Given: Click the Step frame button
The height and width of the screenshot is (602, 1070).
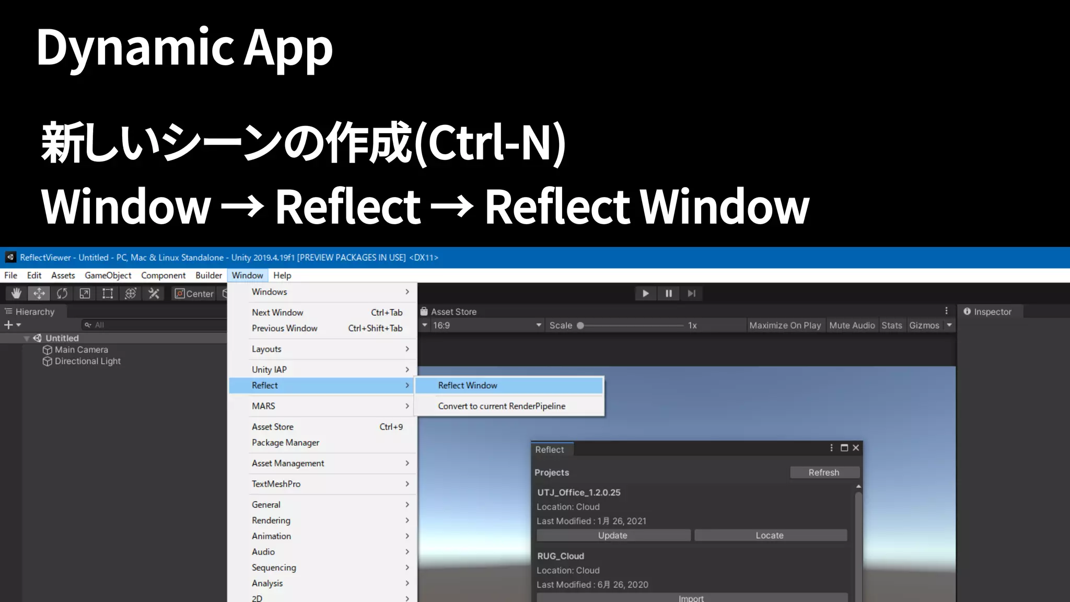Looking at the screenshot, I should pos(692,294).
